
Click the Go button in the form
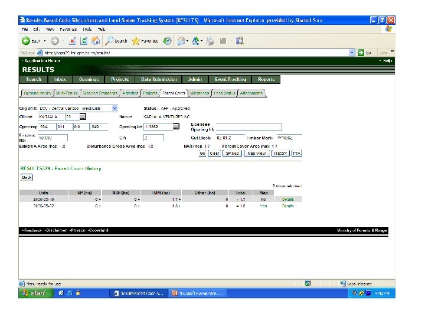tap(202, 154)
